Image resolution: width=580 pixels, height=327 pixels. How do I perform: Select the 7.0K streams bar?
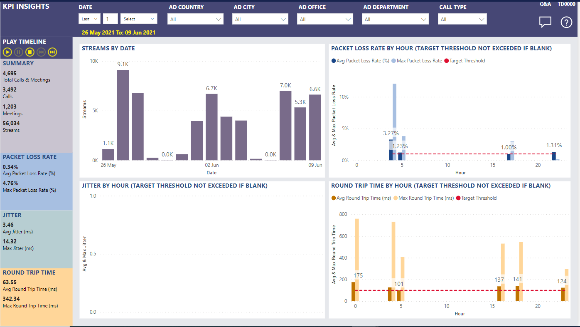(285, 126)
